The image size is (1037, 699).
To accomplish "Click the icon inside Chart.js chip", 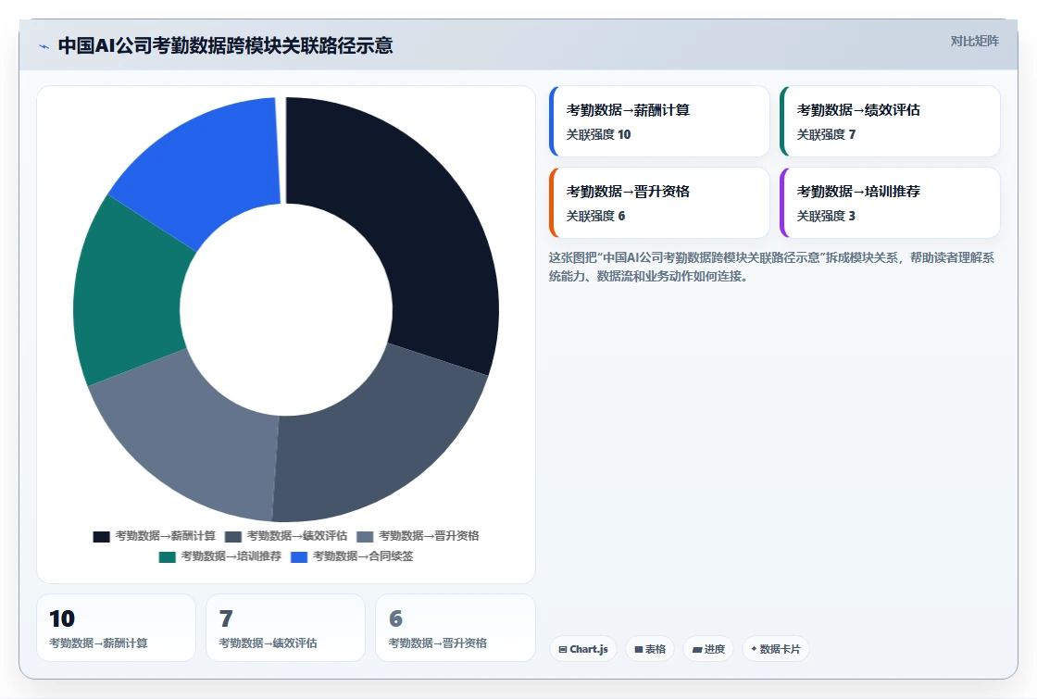I will point(563,649).
